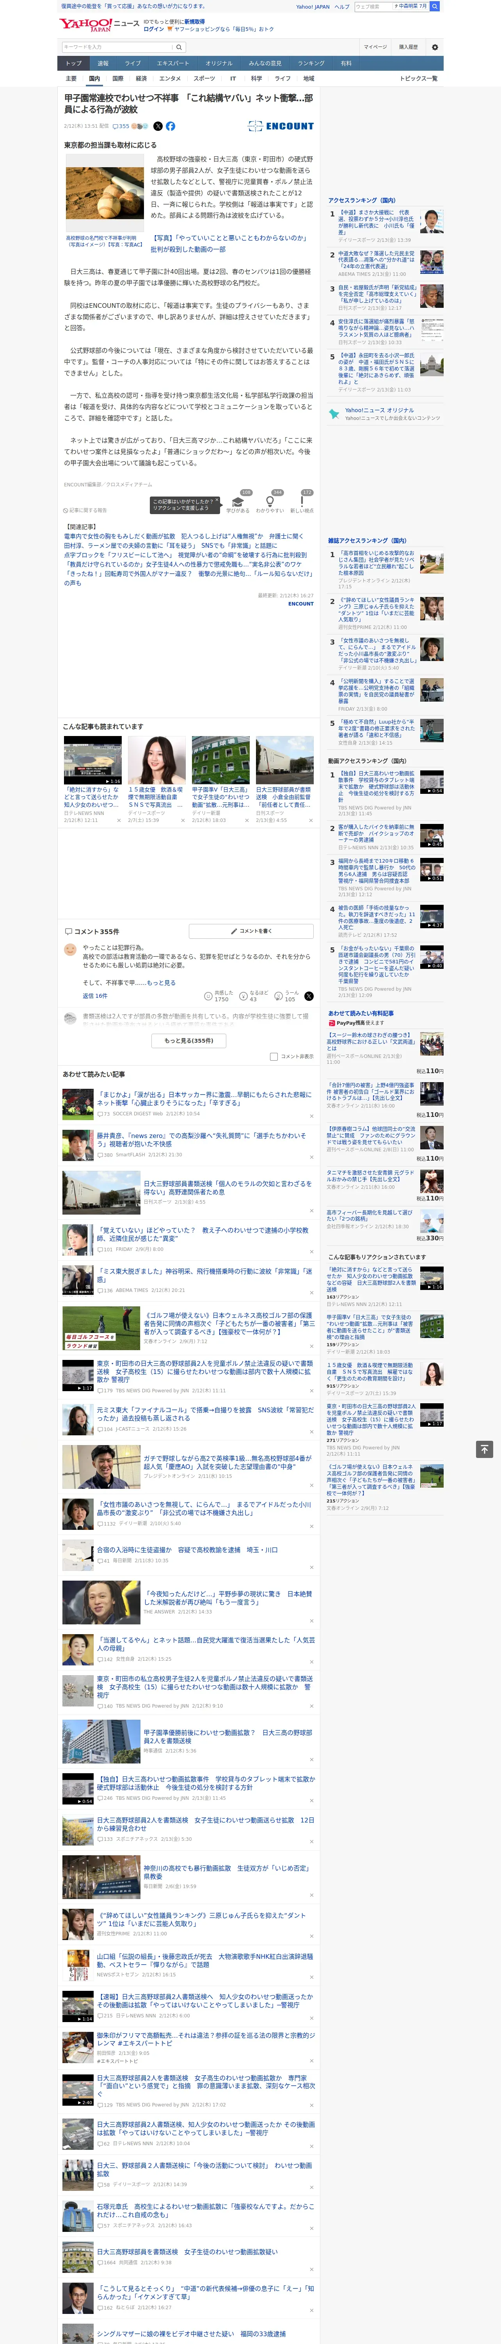Click the ENCOUNT publisher logo
Screen dimensions: 501x2344
[281, 127]
